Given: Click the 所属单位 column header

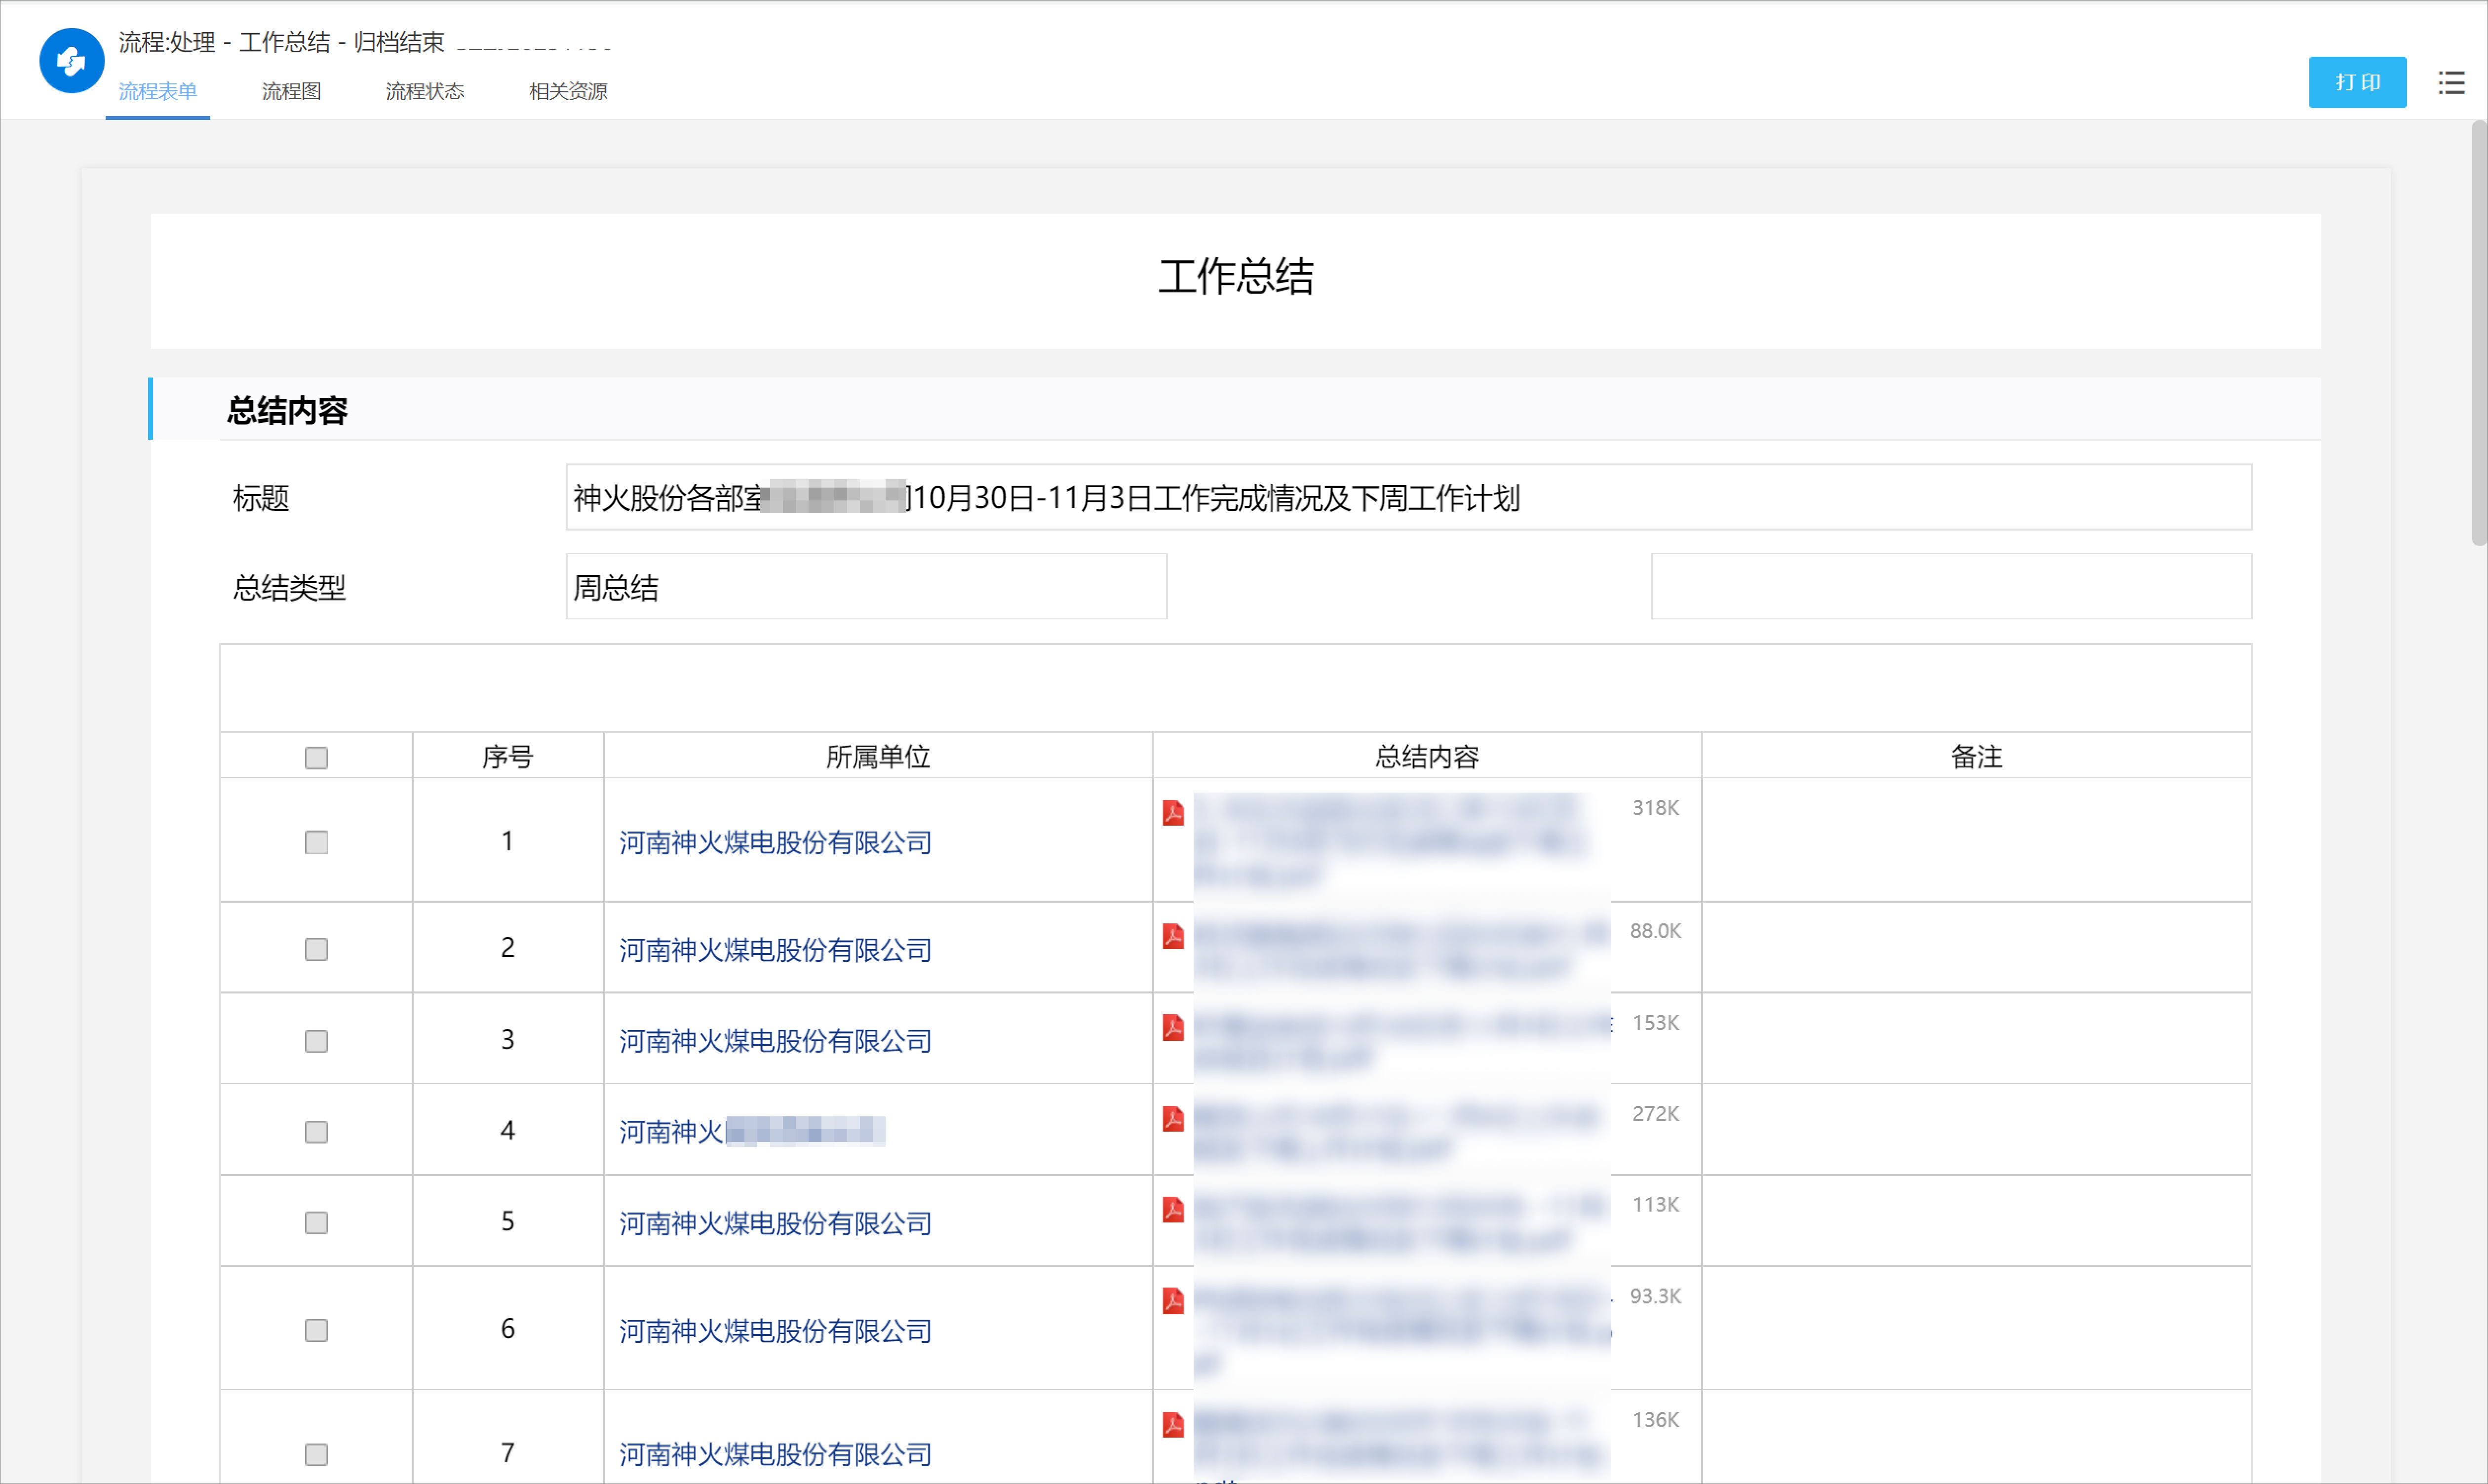Looking at the screenshot, I should (878, 757).
